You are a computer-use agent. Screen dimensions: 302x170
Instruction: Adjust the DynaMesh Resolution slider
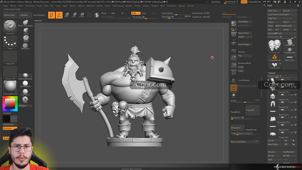pos(245,118)
